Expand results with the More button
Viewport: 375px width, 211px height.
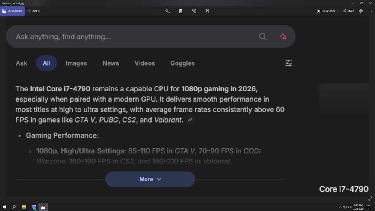150,179
